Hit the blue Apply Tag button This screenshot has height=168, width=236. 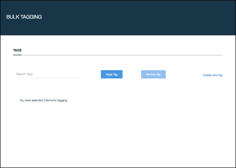pyautogui.click(x=112, y=74)
